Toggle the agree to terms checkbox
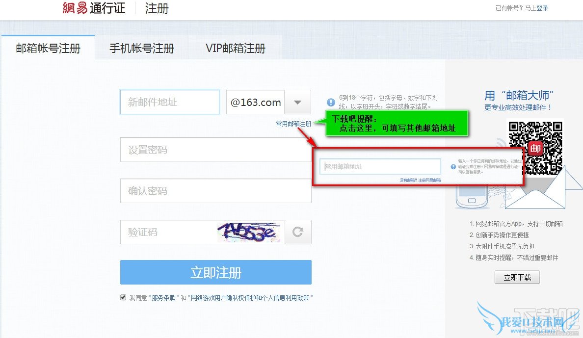583x338 pixels. click(123, 297)
